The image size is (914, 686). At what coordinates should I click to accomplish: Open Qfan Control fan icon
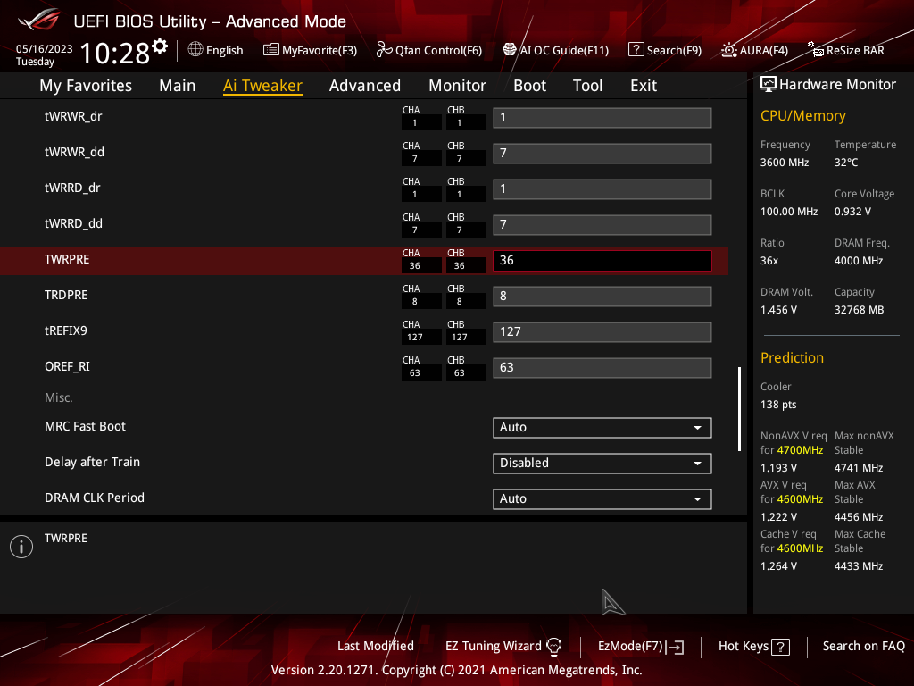pos(384,50)
